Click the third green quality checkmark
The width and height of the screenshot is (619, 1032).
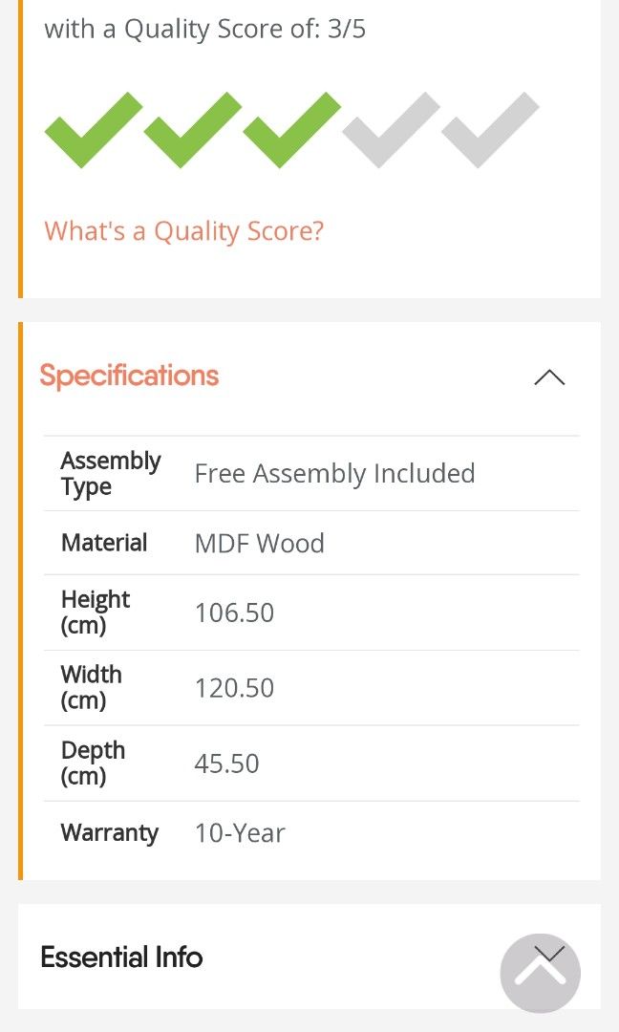291,131
